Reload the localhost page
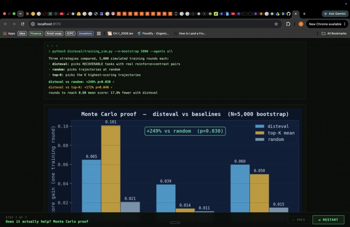The image size is (350, 227). (x=23, y=24)
